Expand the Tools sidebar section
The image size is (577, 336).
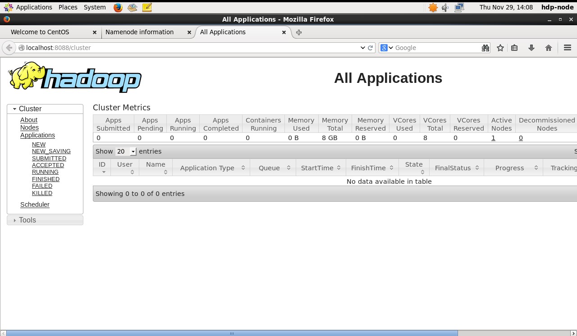45,220
